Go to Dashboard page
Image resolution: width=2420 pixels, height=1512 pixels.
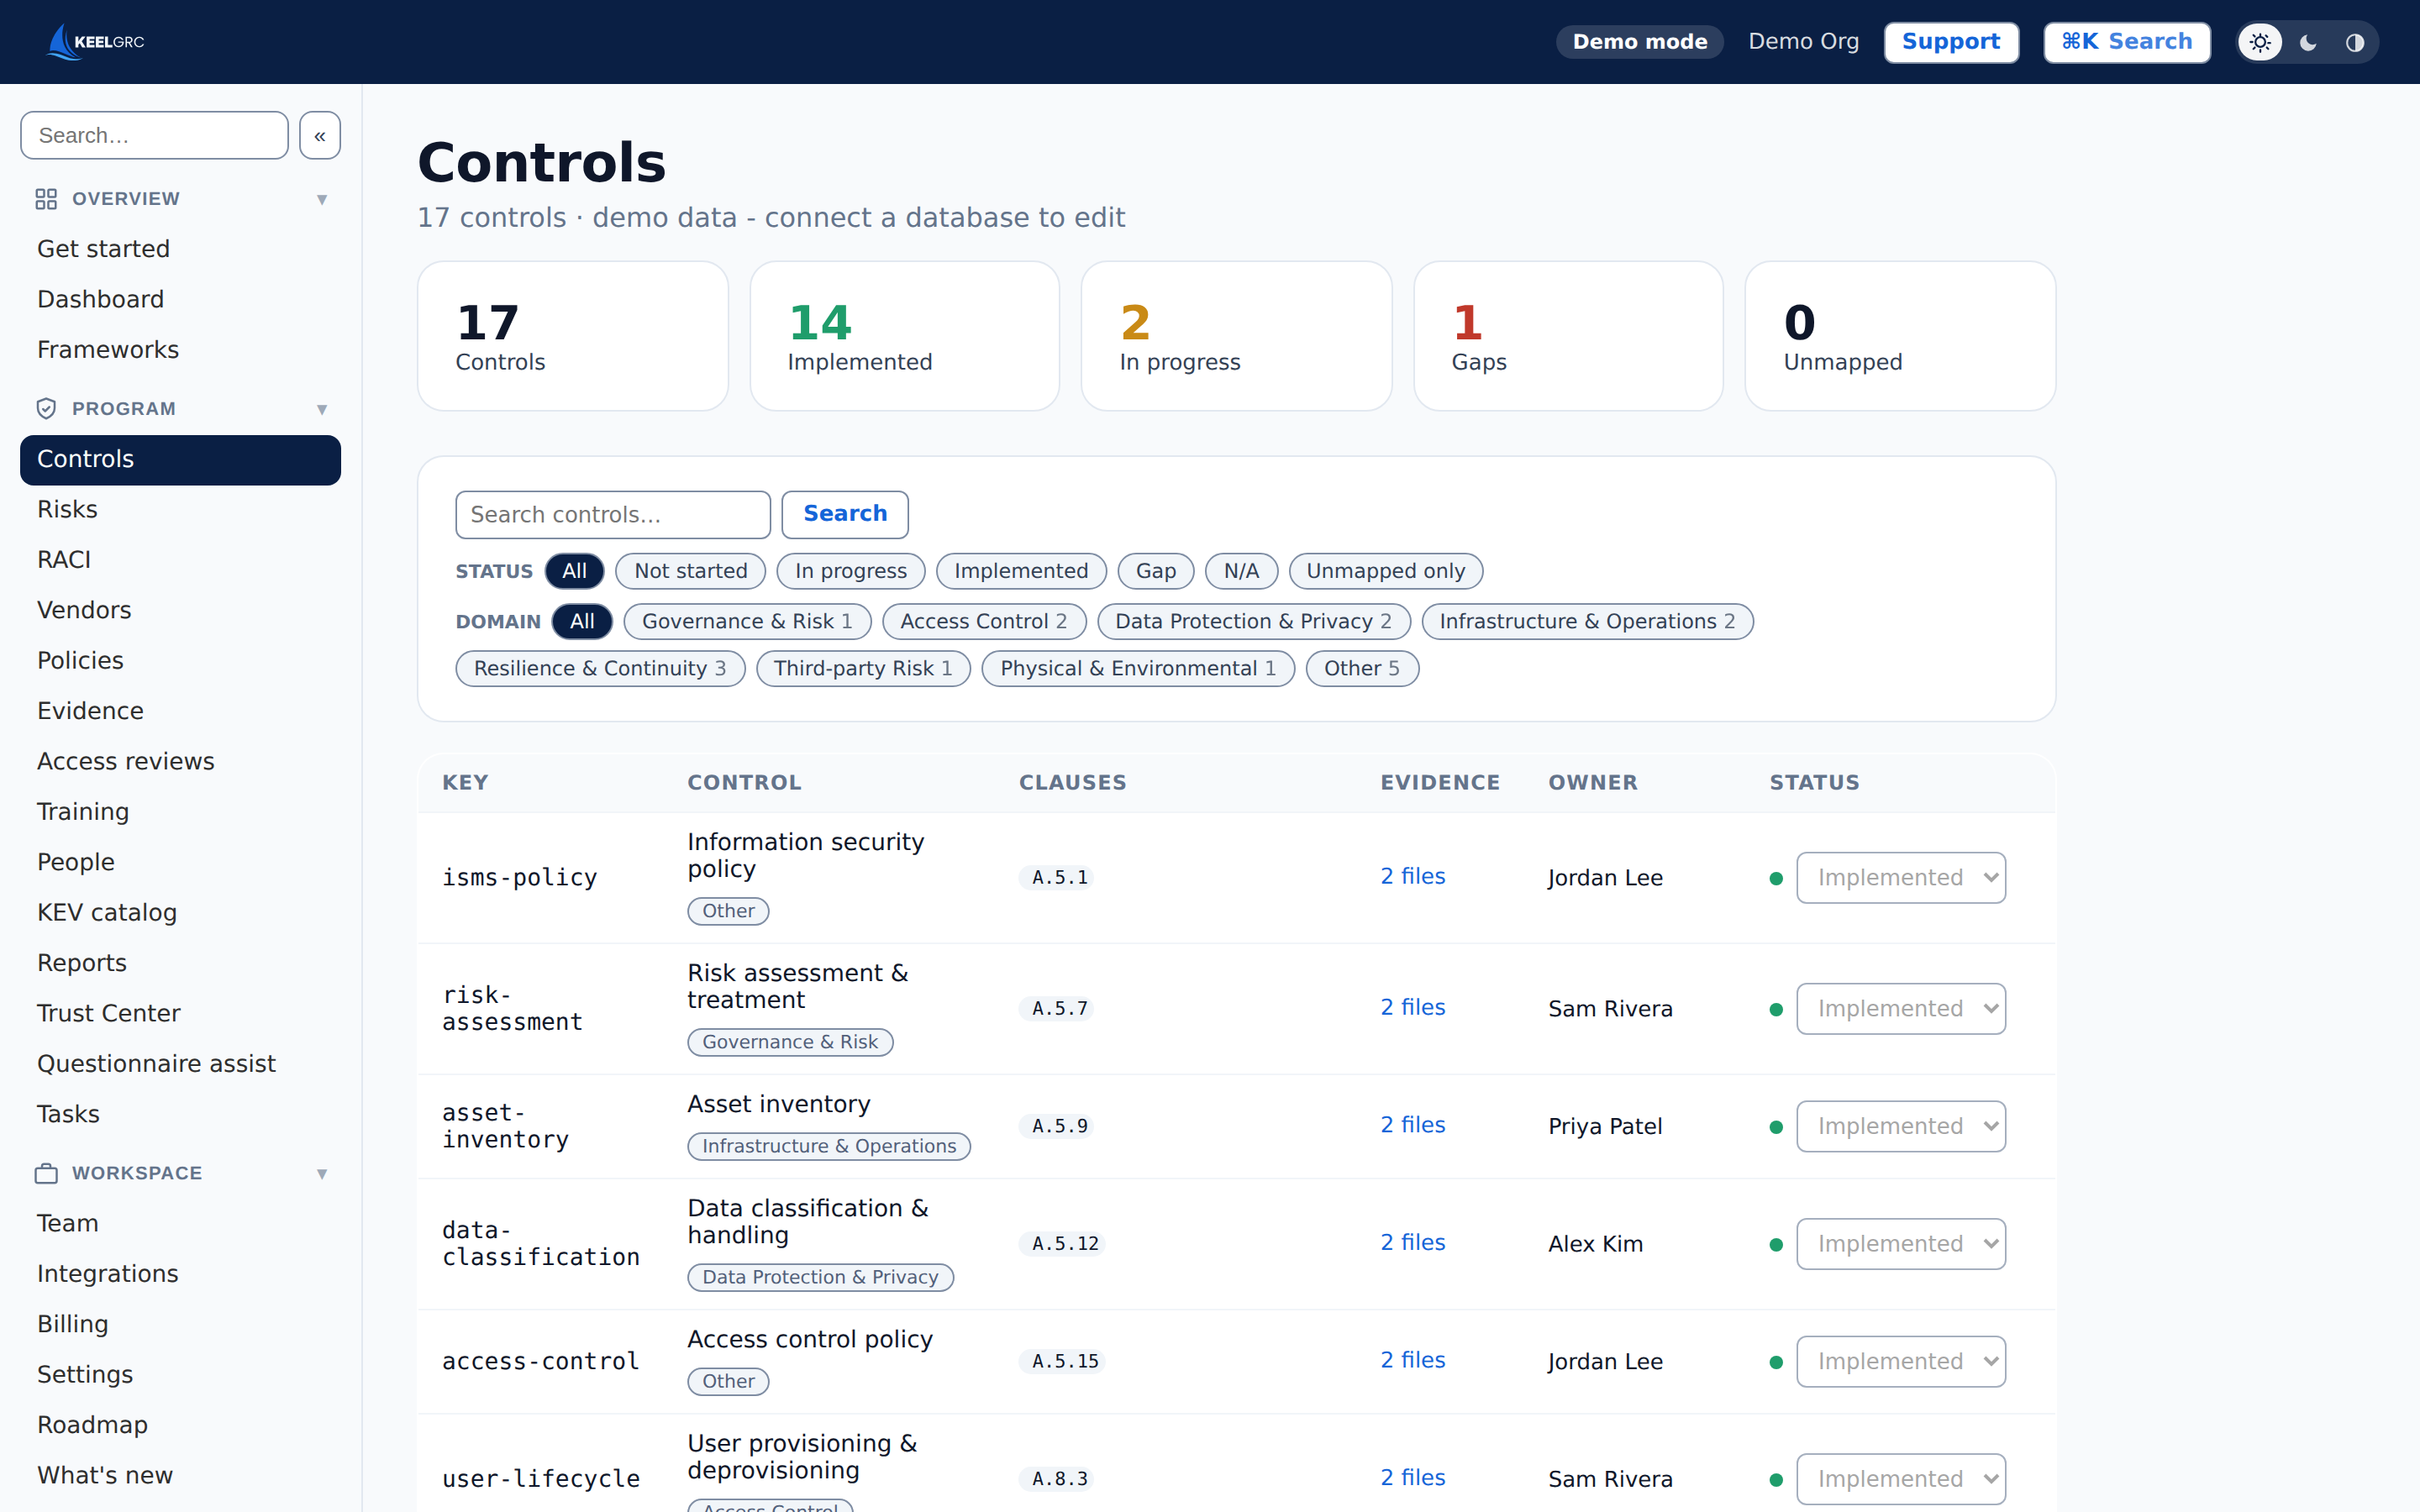pyautogui.click(x=180, y=299)
